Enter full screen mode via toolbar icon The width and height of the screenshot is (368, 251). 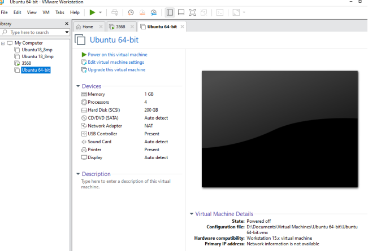pos(192,12)
